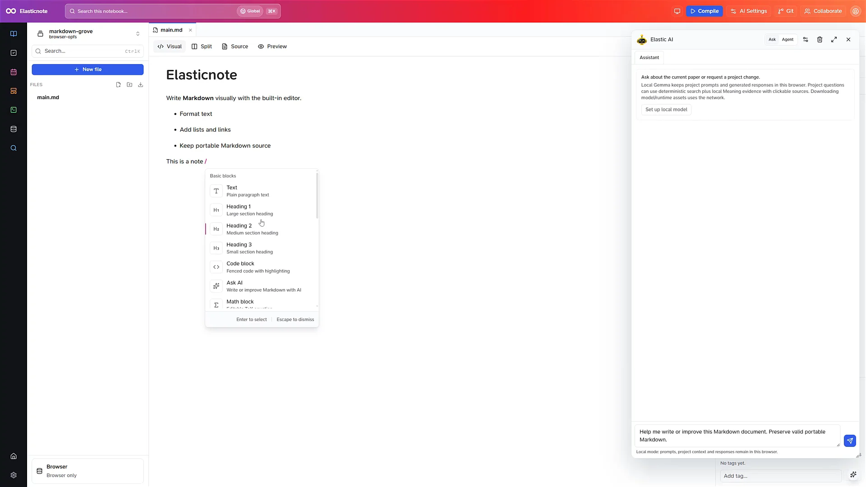Open the calendar icon in left sidebar
This screenshot has width=866, height=487.
click(x=14, y=72)
